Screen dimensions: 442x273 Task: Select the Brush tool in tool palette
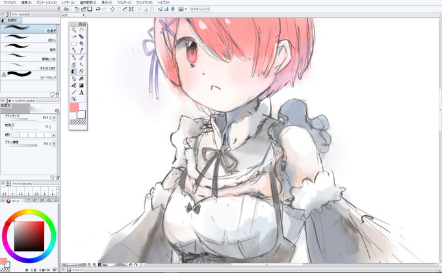(81, 58)
